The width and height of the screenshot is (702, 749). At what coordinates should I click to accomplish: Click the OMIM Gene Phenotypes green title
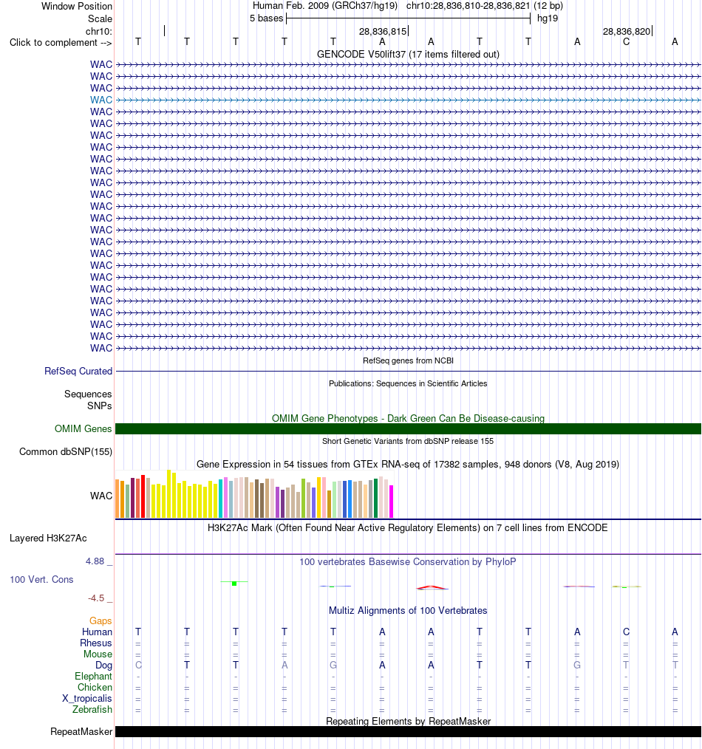coord(408,418)
